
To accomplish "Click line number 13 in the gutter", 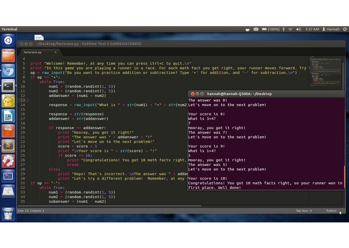I will pos(23,100).
